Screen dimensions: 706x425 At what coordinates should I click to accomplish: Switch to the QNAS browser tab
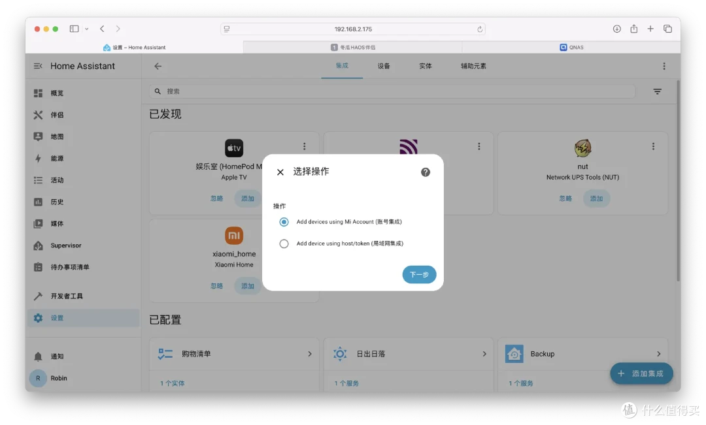click(x=571, y=47)
